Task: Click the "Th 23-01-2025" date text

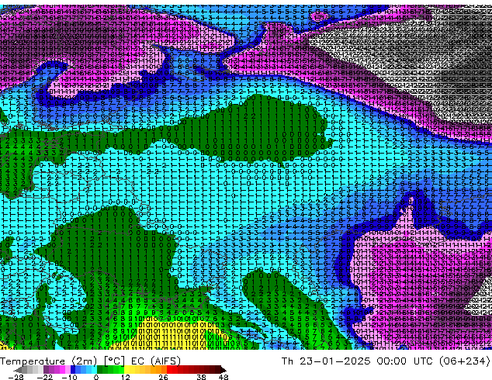Action: 326,361
